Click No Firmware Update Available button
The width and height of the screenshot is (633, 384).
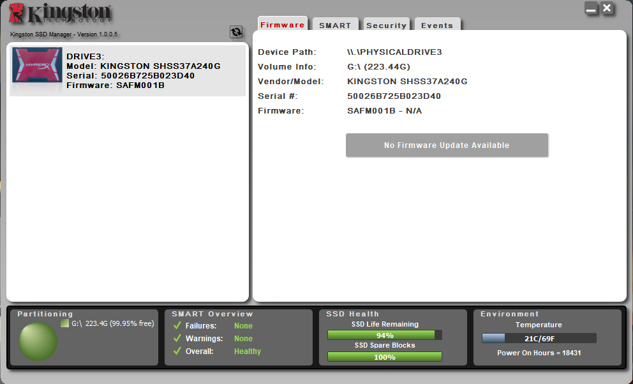tap(447, 145)
